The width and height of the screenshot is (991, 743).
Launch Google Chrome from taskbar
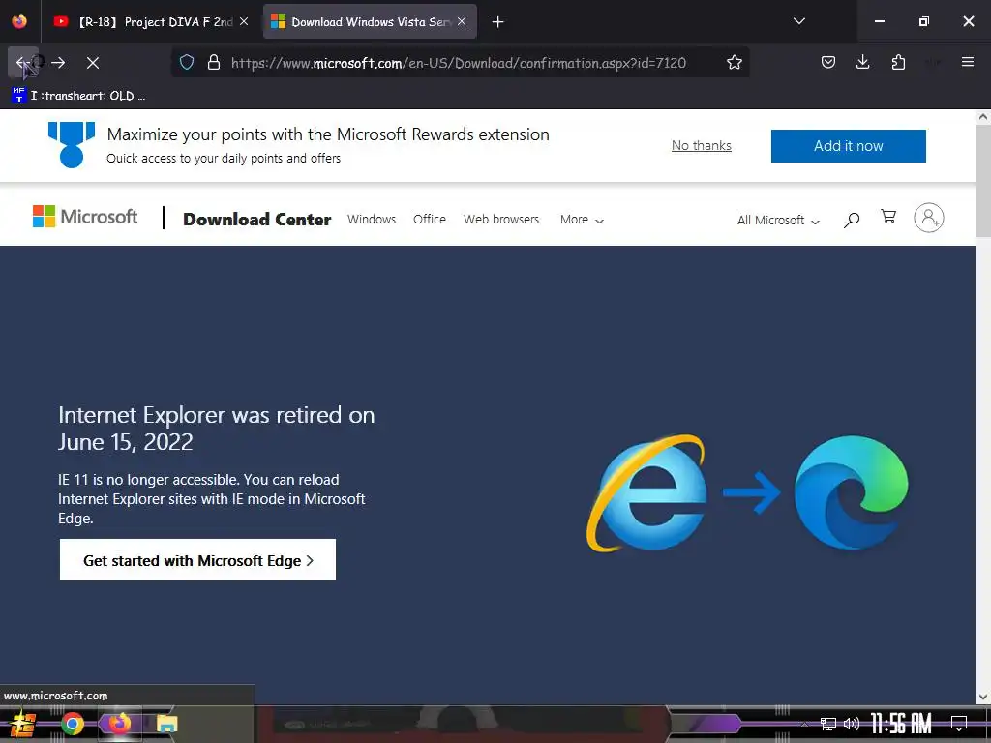coord(73,724)
